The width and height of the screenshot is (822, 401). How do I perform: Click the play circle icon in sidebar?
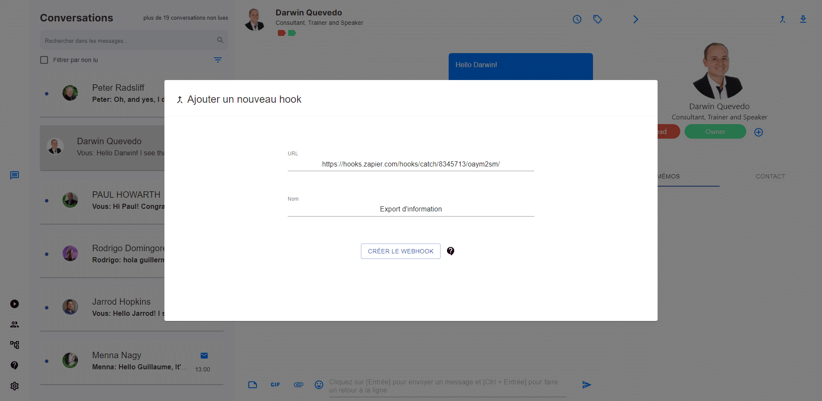15,304
